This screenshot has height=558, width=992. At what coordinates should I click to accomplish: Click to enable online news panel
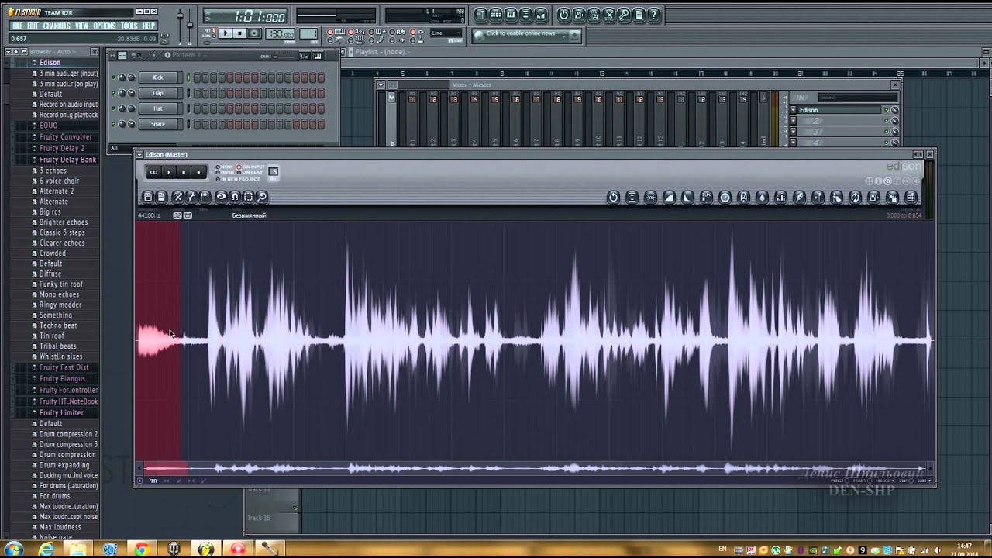526,35
